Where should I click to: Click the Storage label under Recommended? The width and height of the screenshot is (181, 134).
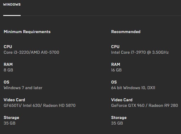pos(119,117)
